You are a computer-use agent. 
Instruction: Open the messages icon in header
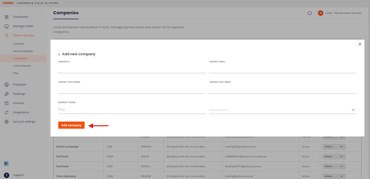coord(310,13)
